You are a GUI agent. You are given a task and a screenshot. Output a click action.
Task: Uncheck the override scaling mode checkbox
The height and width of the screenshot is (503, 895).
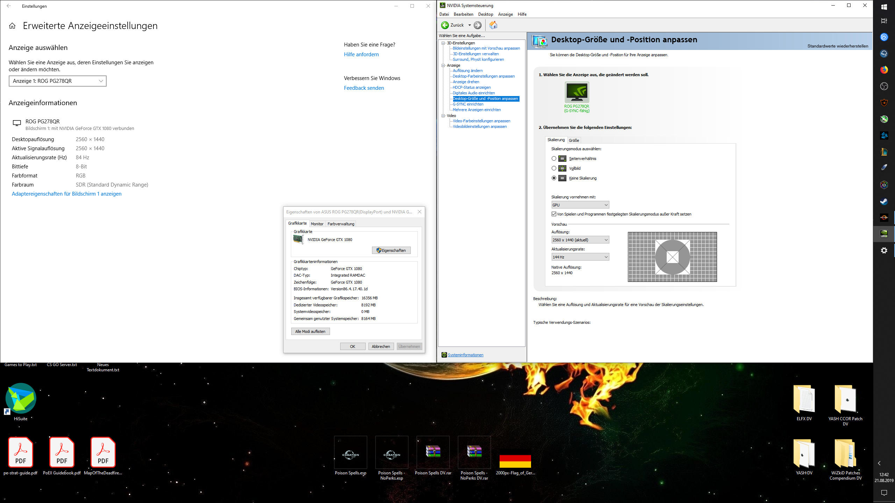(554, 214)
